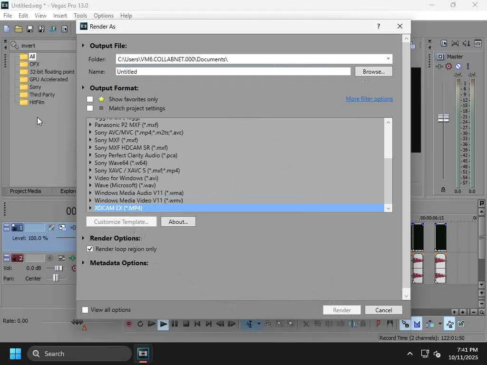Toggle the Auto Ripple icon
Viewport: 487px width, 365px height.
[x=430, y=324]
